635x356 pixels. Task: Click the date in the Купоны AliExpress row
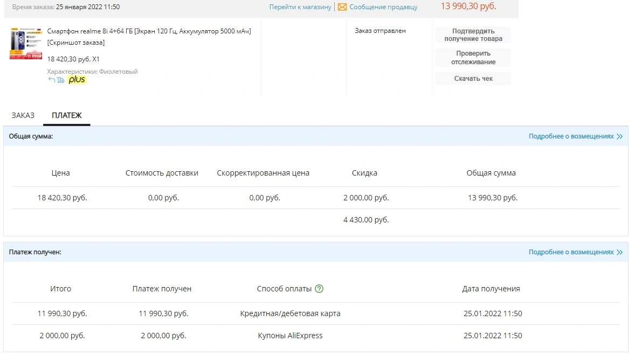493,336
